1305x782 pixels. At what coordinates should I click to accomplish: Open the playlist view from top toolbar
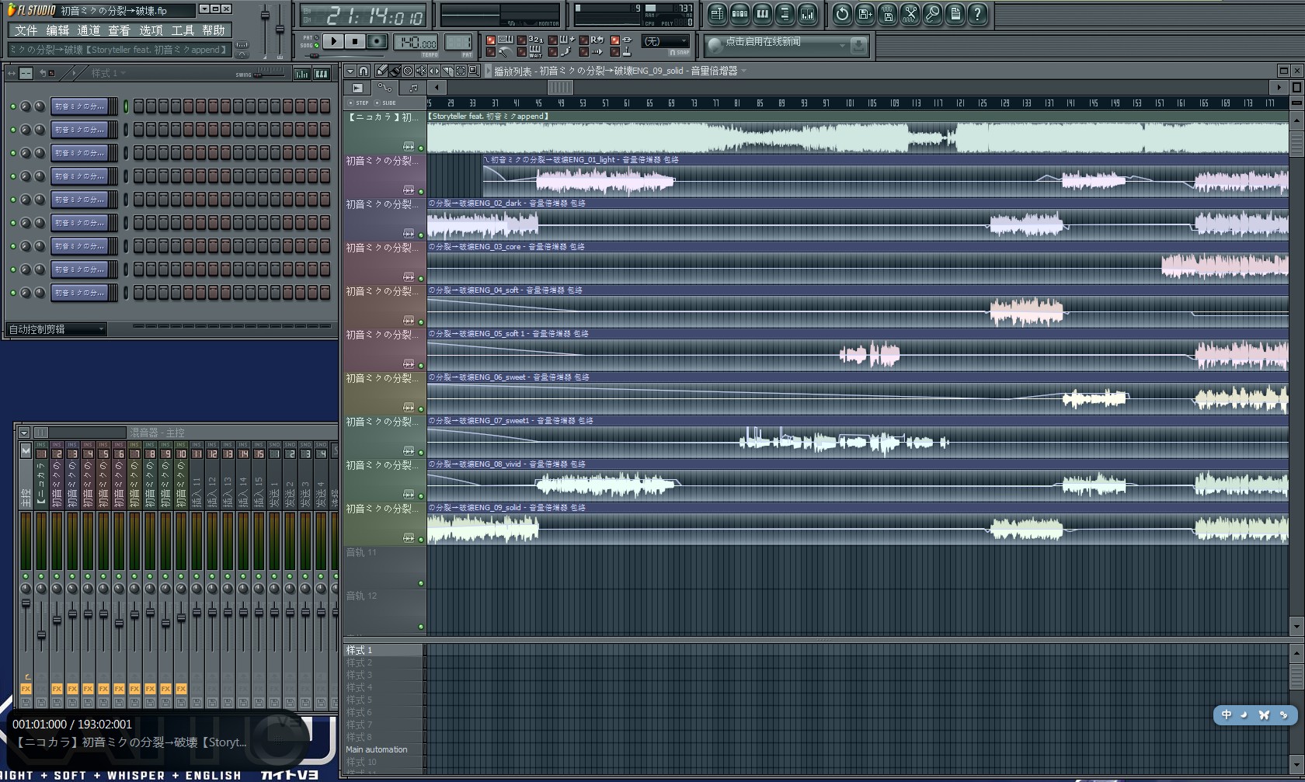(717, 14)
